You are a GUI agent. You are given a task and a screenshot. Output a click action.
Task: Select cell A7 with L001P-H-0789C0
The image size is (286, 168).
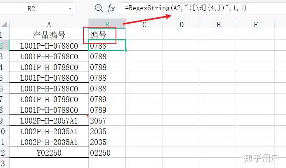pos(49,99)
